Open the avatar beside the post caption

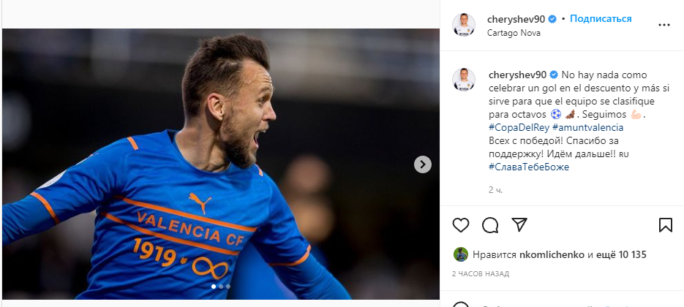[464, 80]
